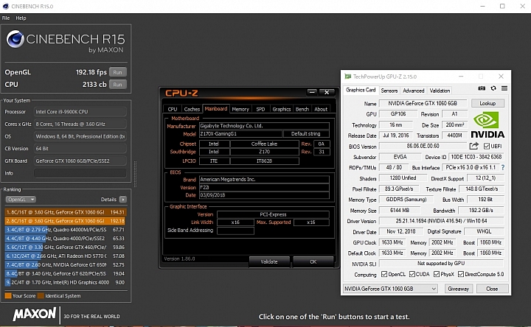Open the GPU selector dropdown in GPU-Z
The image size is (531, 327).
pyautogui.click(x=390, y=289)
